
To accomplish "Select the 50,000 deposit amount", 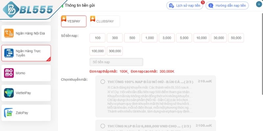I will 236,38.
